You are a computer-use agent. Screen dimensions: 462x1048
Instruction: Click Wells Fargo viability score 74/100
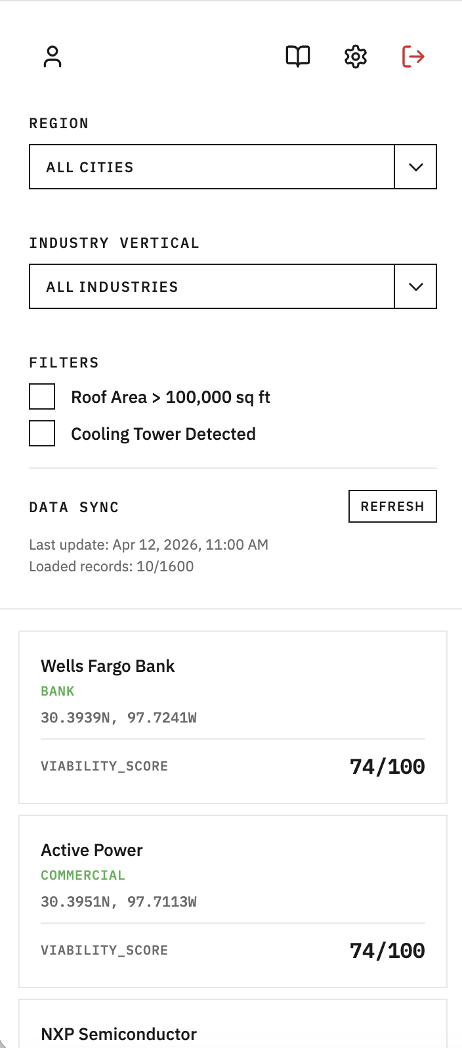coord(387,767)
